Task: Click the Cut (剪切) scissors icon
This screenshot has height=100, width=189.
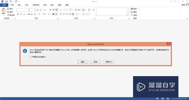Action: tap(8, 9)
